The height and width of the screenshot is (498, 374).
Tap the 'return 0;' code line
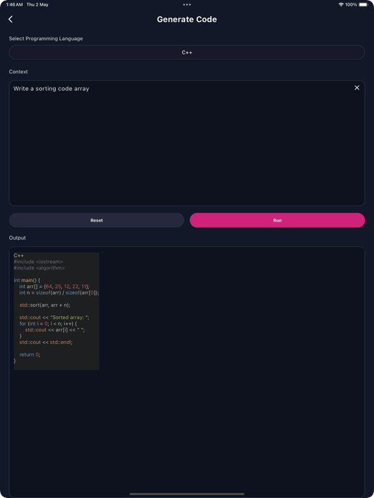pos(30,355)
